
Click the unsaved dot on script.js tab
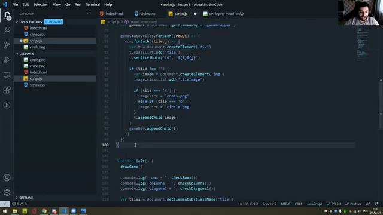pos(195,14)
